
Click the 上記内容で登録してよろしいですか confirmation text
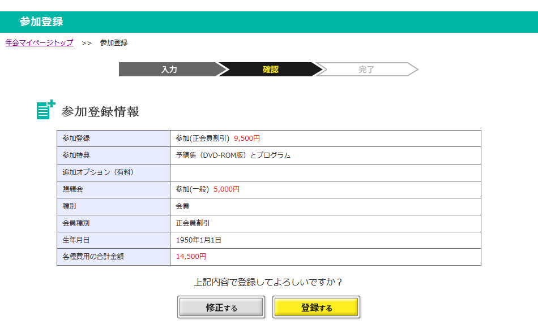[268, 282]
